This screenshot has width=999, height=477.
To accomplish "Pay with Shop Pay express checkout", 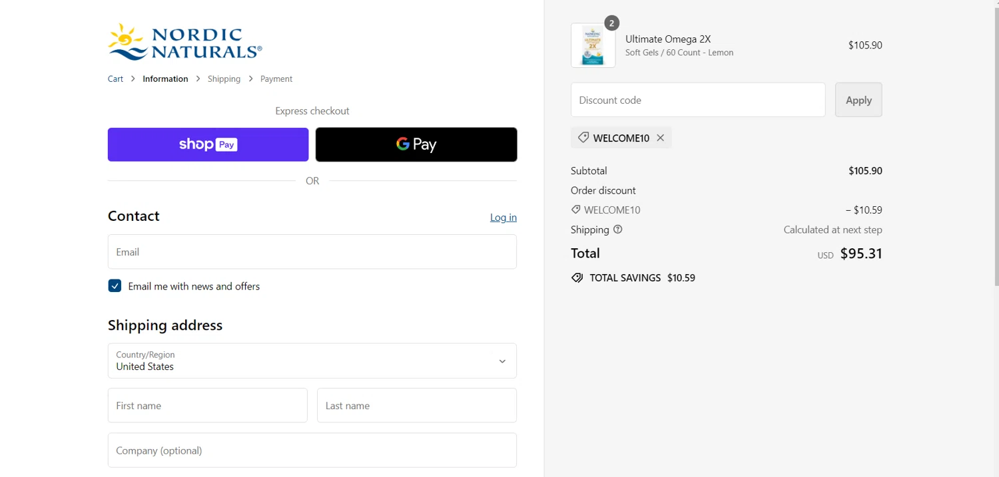I will tap(208, 144).
